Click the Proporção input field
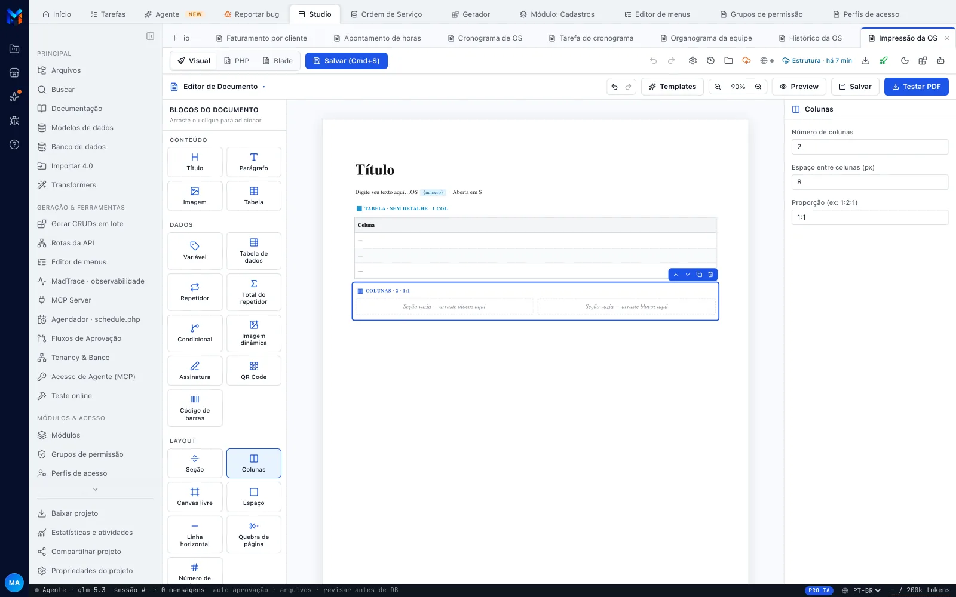Screen dimensions: 956x597 pyautogui.click(x=870, y=217)
